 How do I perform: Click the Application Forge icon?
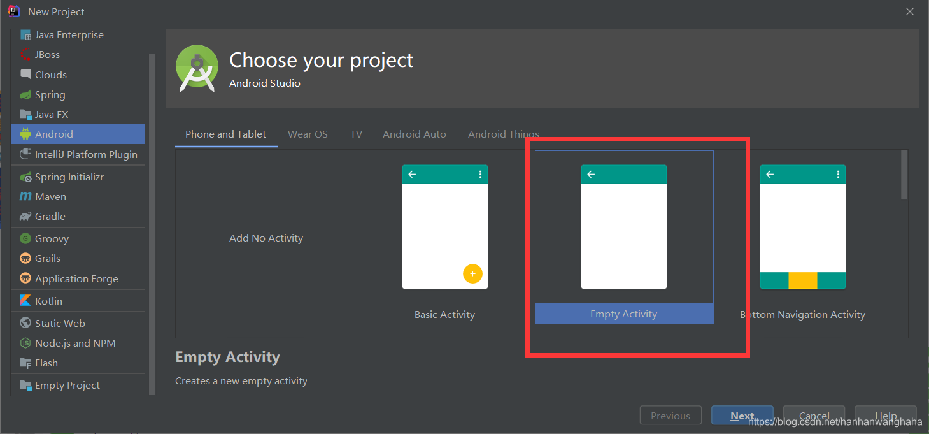(25, 278)
